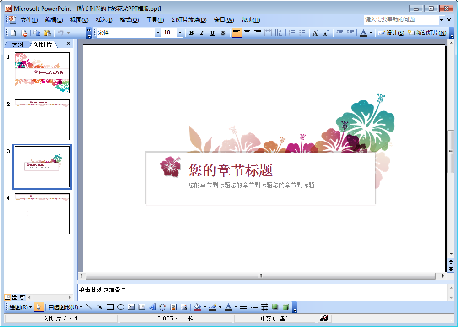Open the font size 18 dropdown

tap(180, 33)
